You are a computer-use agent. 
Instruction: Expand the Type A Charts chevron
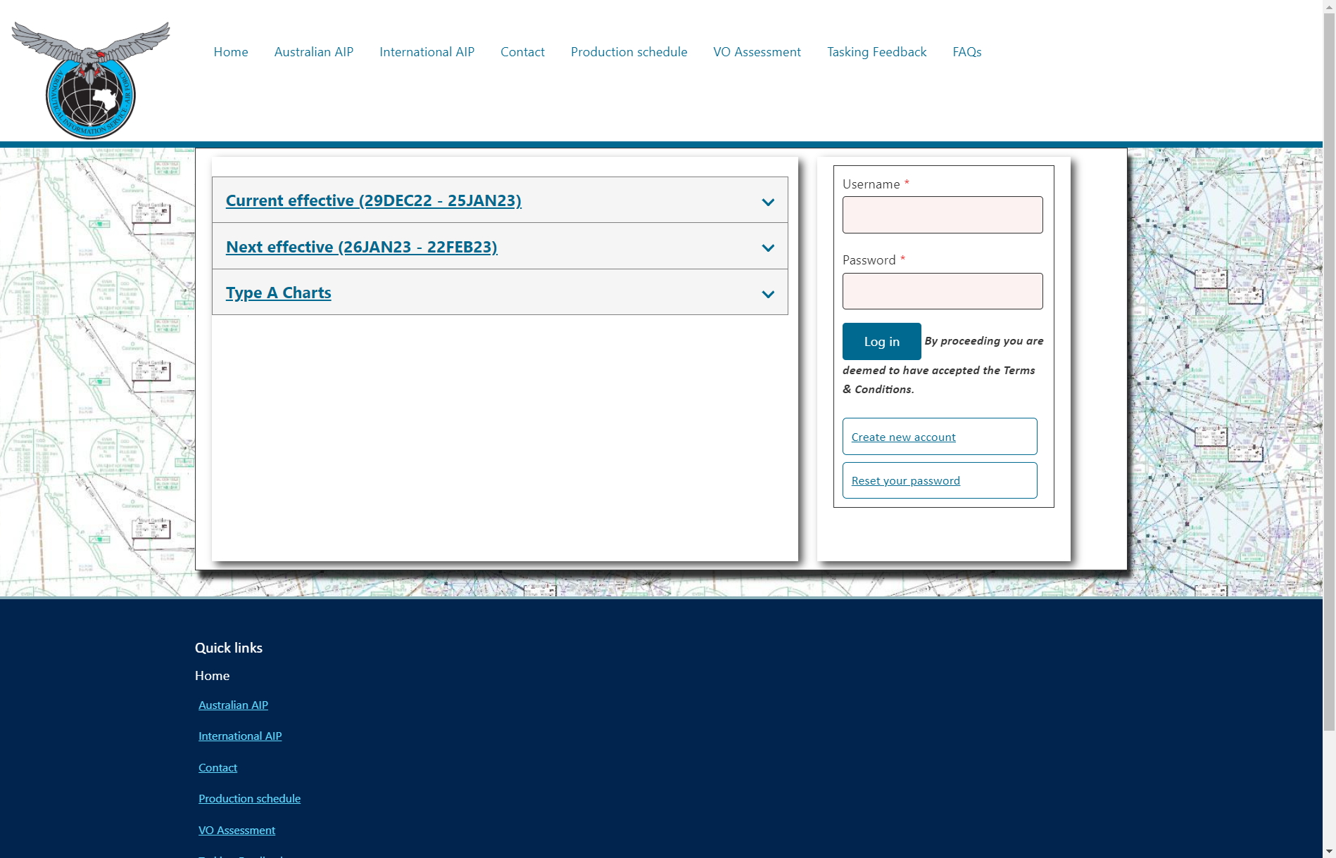[x=768, y=294]
